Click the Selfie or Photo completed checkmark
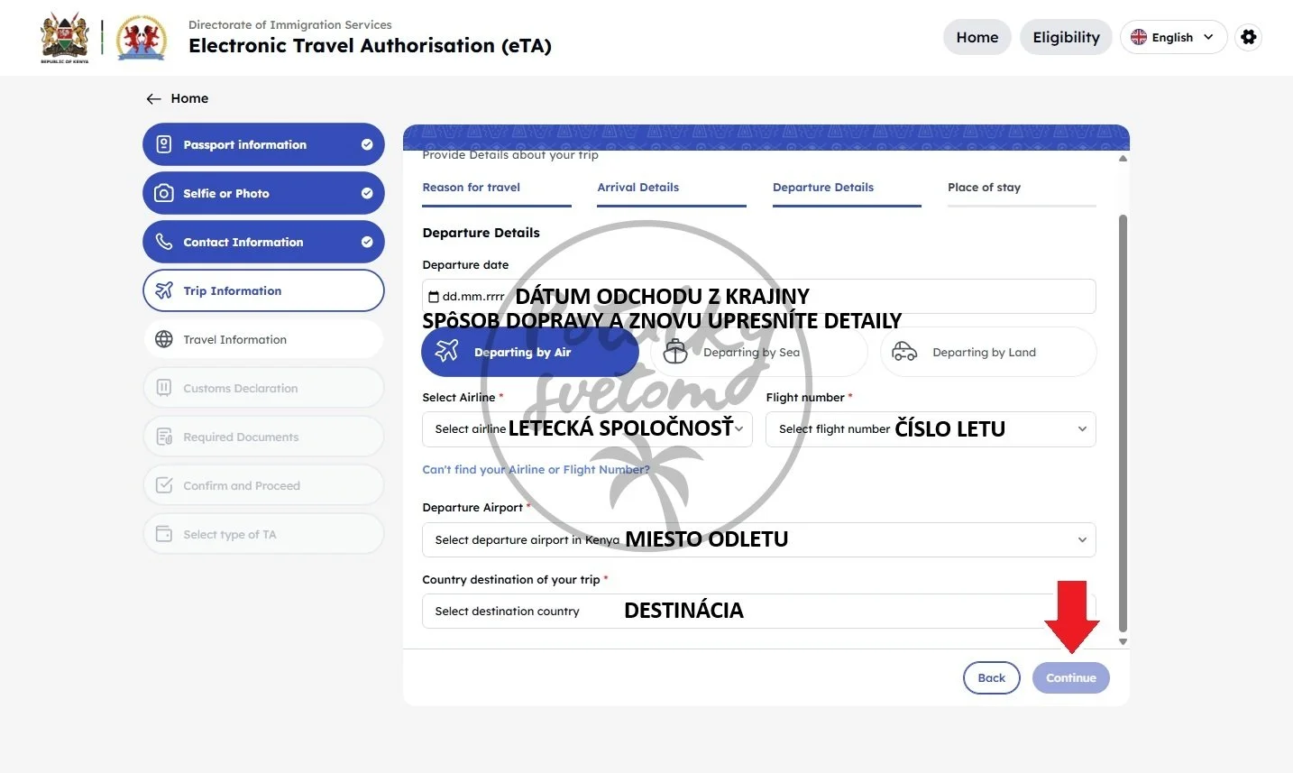 coord(367,193)
